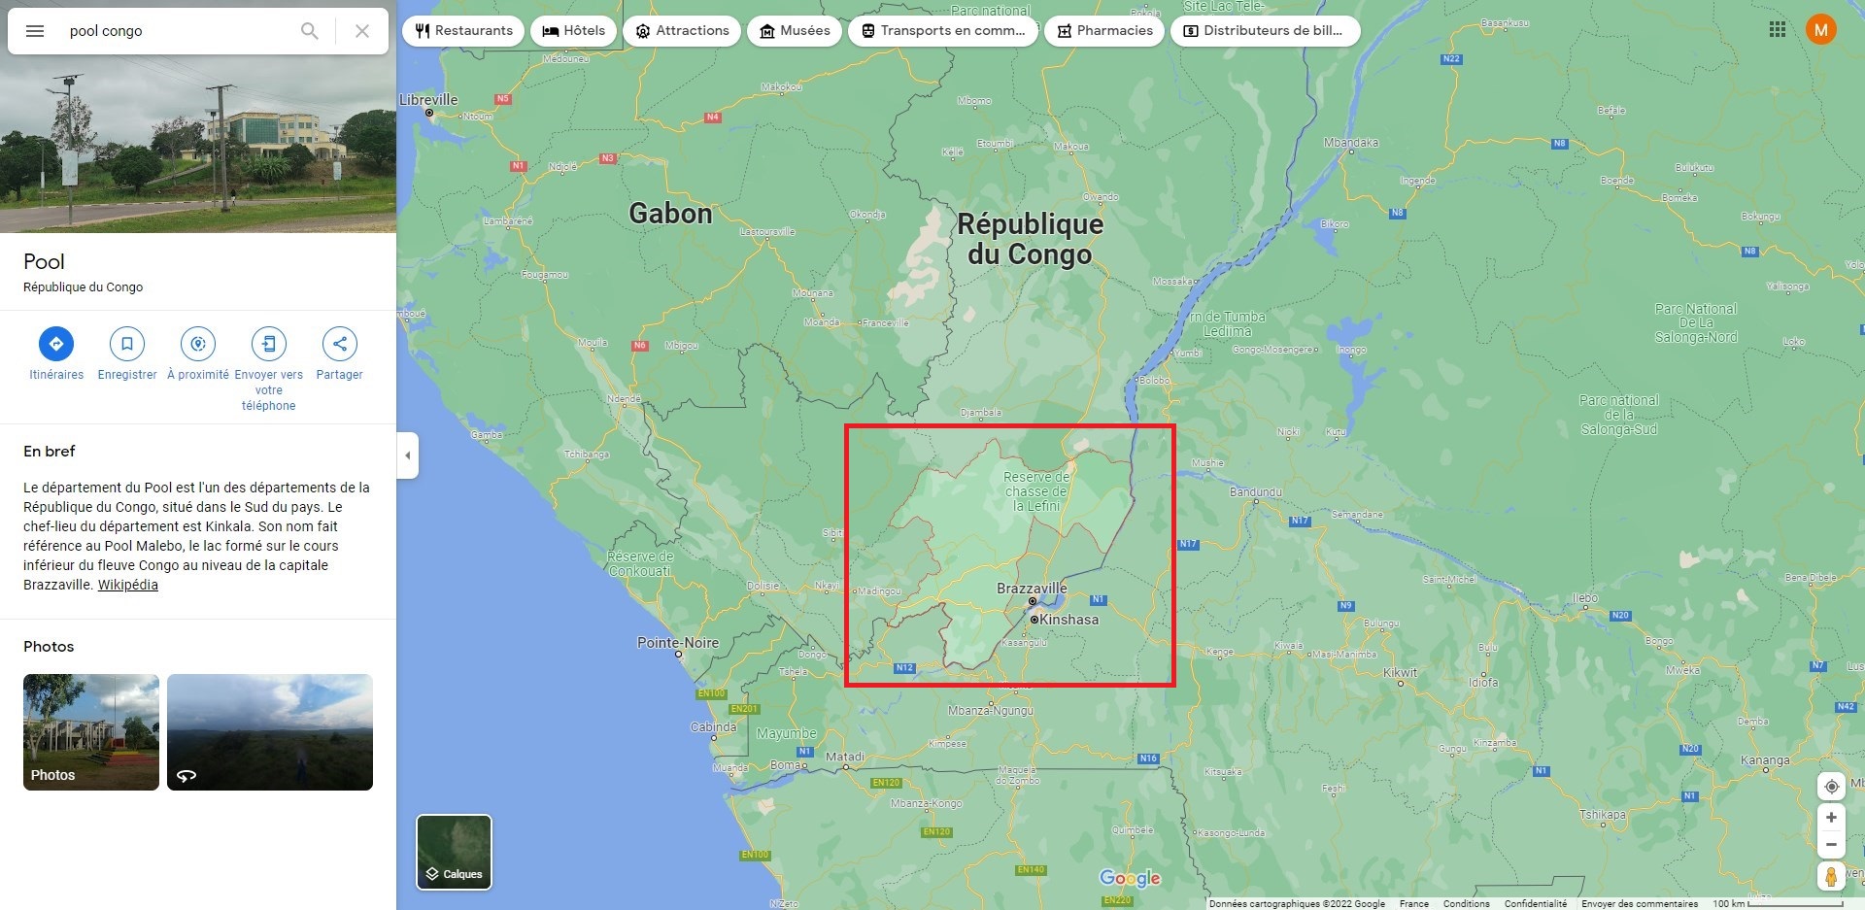Click the Itinéraires directions icon

point(56,344)
